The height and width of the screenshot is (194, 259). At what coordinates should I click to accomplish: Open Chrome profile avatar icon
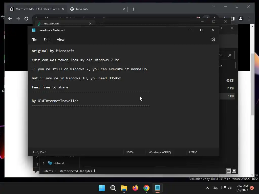[241, 19]
